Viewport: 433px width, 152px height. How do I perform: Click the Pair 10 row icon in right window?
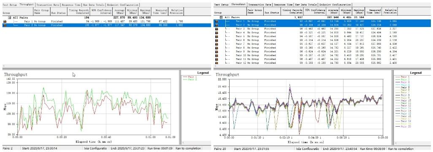tap(216, 55)
